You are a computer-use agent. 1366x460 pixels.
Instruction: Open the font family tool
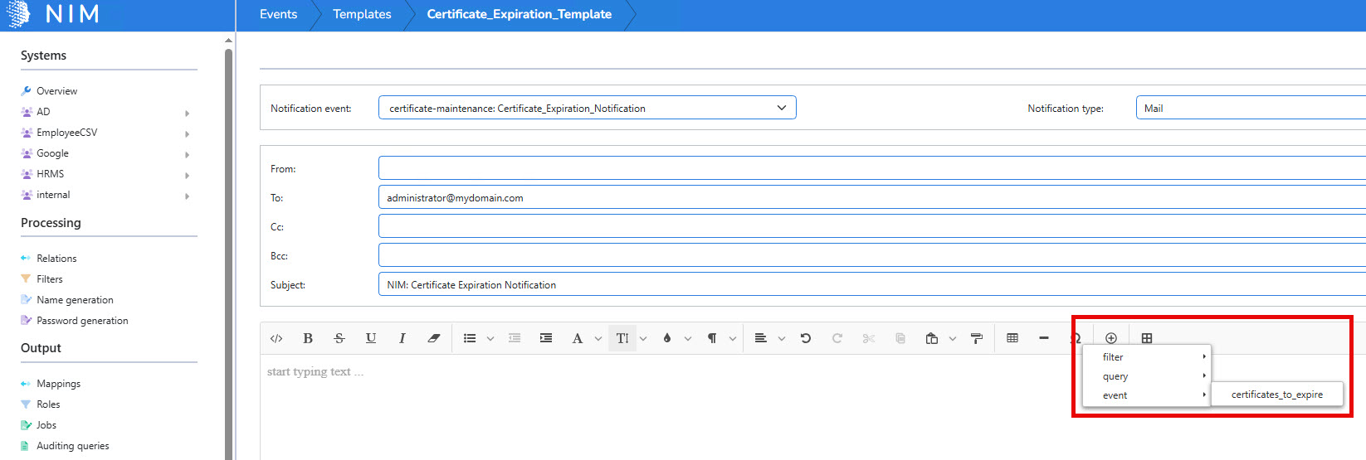pos(578,338)
